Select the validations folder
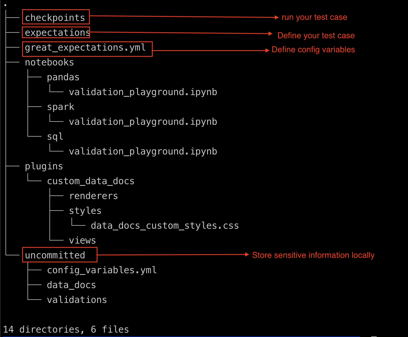The image size is (408, 337). coord(77,300)
